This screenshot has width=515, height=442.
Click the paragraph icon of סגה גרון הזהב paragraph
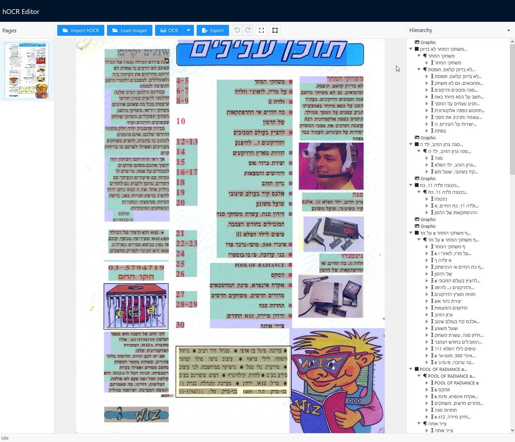tap(425, 151)
